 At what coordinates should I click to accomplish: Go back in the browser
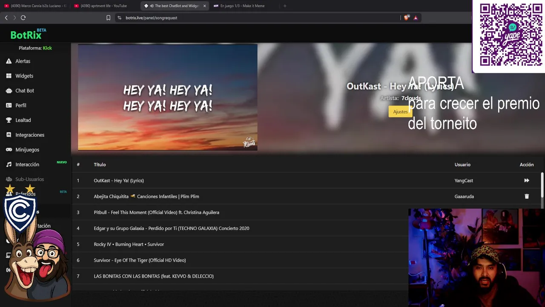6,17
